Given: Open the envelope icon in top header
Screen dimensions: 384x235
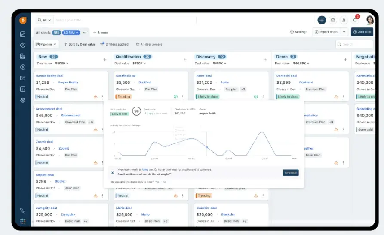Looking at the screenshot, I should 333,20.
